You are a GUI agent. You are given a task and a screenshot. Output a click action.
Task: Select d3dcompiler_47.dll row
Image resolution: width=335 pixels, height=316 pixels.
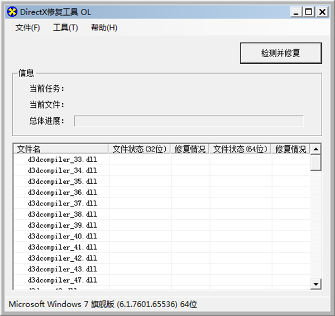click(63, 280)
